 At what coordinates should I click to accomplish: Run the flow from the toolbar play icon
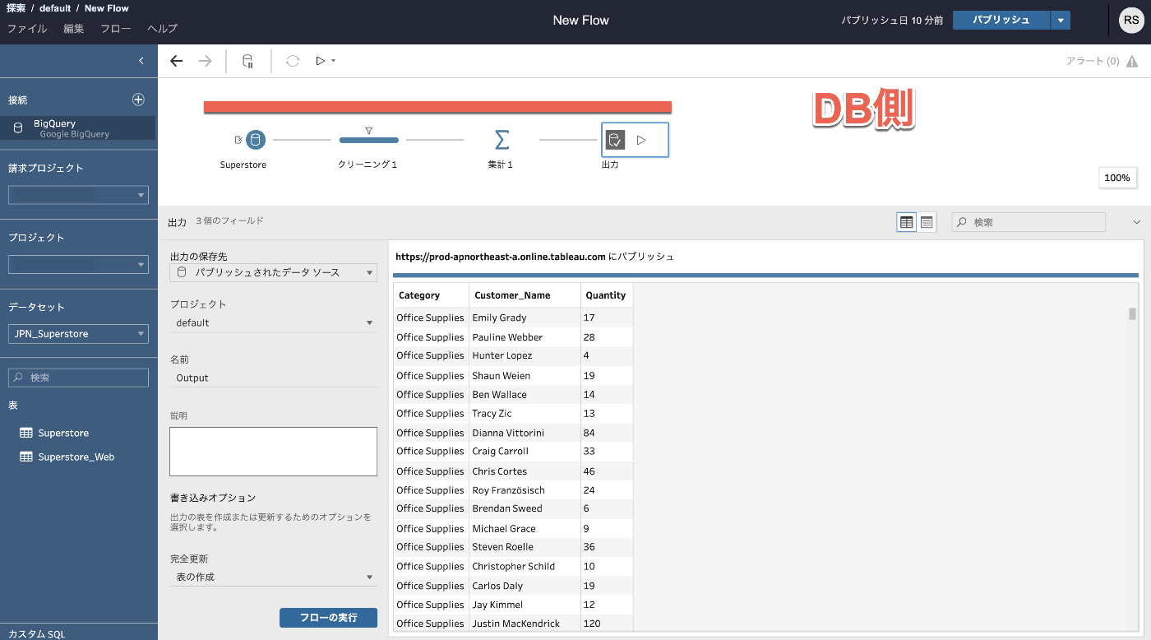321,61
